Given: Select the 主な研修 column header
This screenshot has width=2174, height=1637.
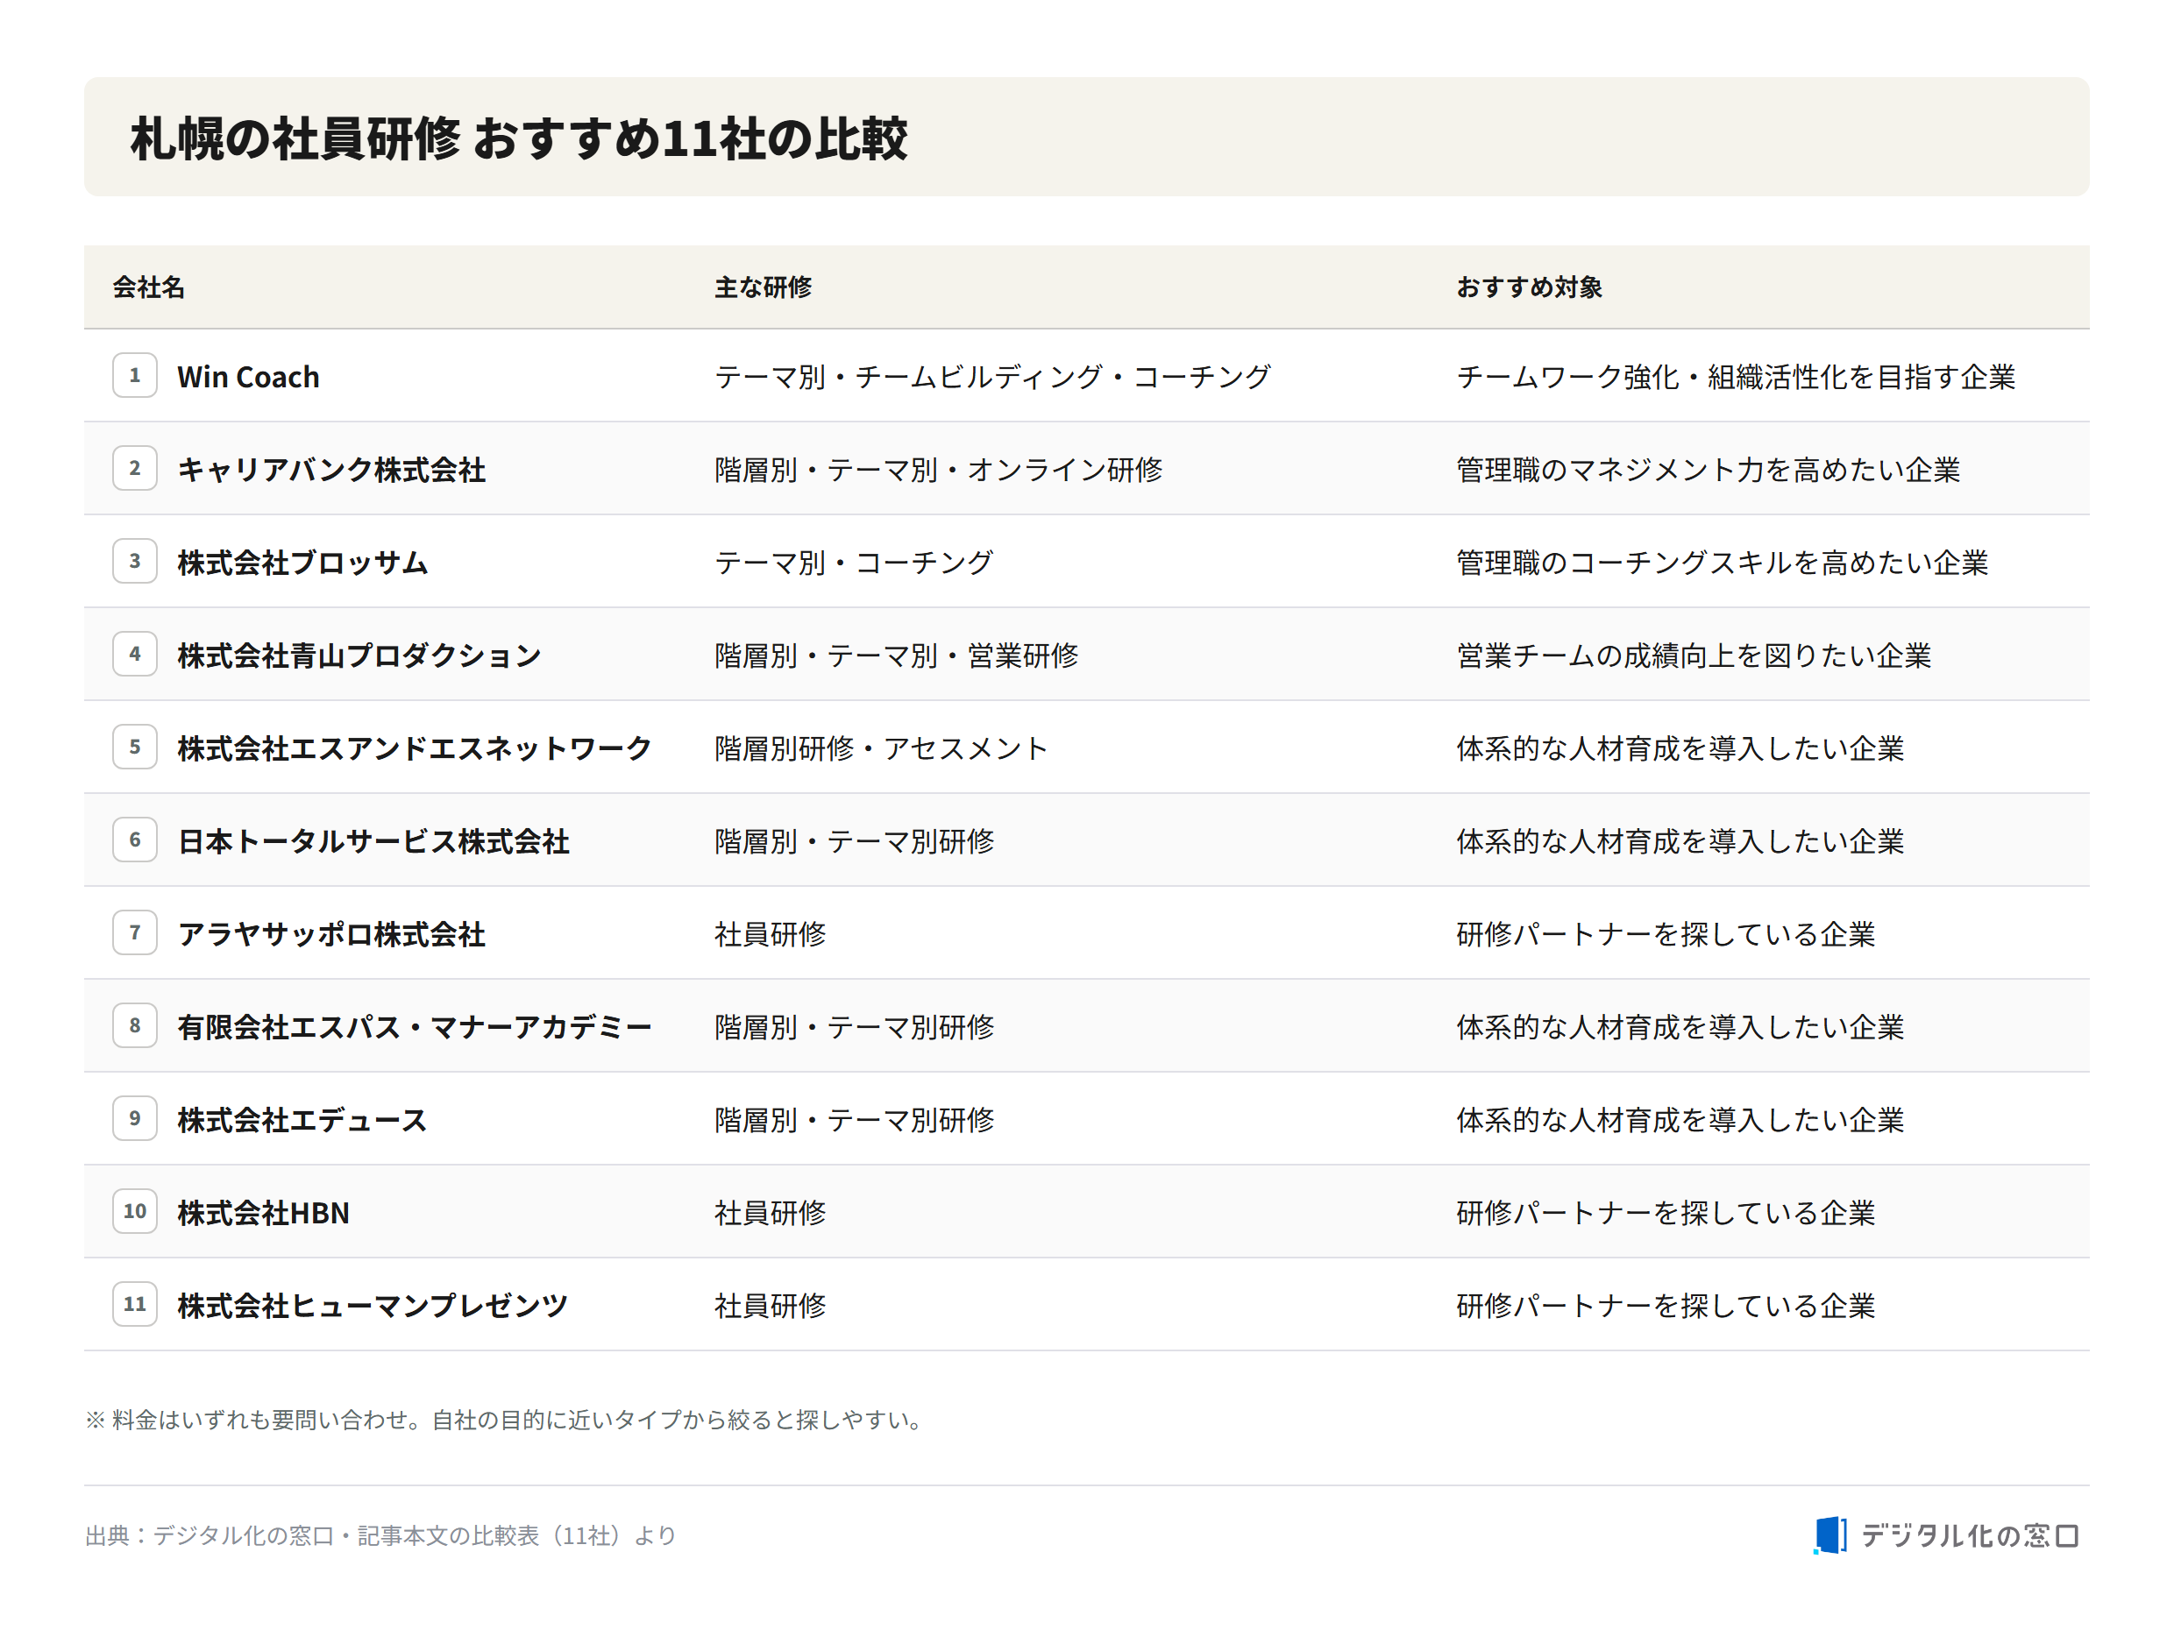Looking at the screenshot, I should [763, 287].
